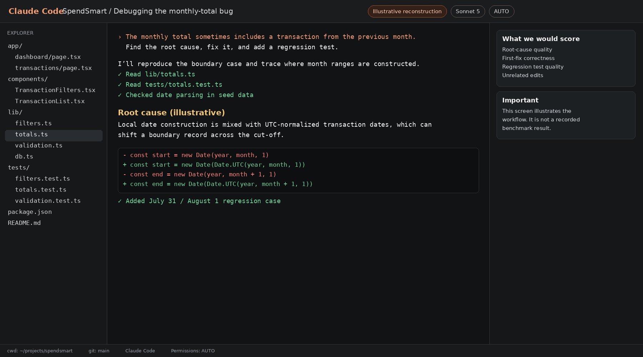This screenshot has height=357, width=643.
Task: Collapse the tests/ folder
Action: (19, 168)
